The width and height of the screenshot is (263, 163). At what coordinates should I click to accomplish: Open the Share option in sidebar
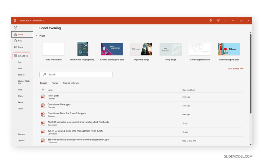(x=20, y=96)
